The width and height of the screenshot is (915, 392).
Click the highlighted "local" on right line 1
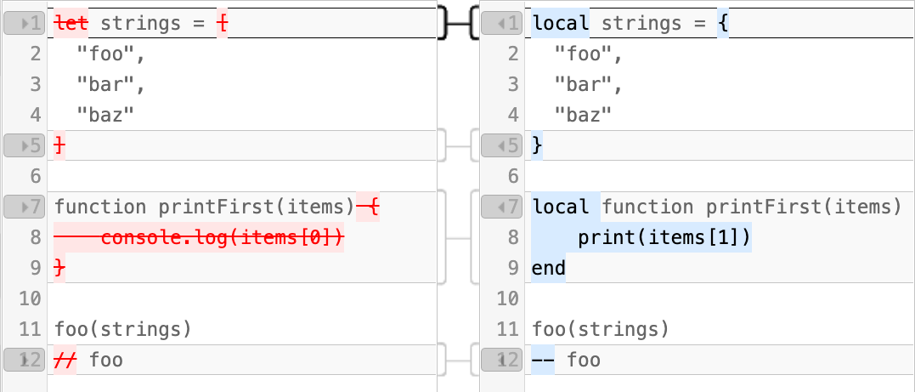[x=560, y=24]
